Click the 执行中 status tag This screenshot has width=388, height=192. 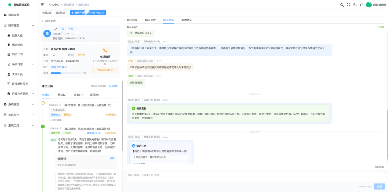[81, 55]
